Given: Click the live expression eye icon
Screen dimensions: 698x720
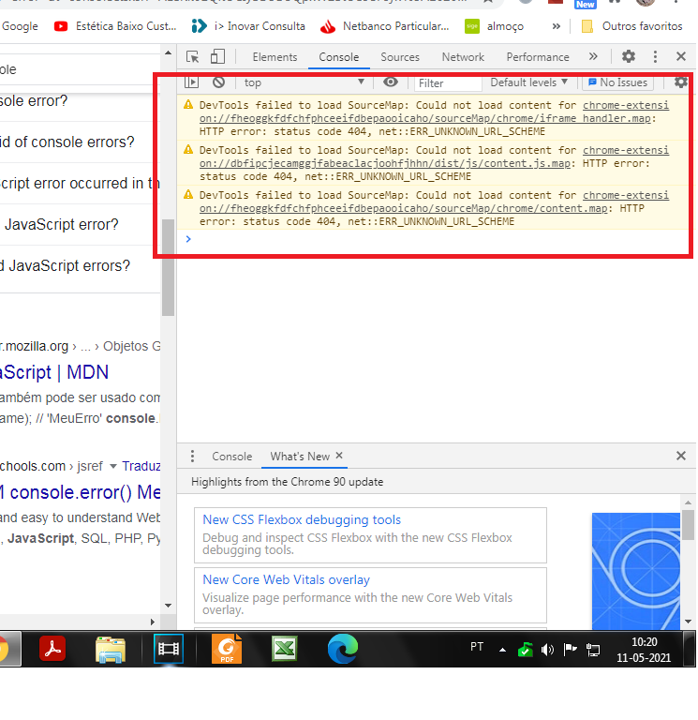Looking at the screenshot, I should (391, 82).
